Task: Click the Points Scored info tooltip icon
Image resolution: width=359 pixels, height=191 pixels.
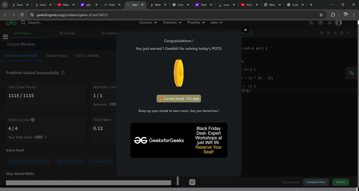Action: pos(33,120)
